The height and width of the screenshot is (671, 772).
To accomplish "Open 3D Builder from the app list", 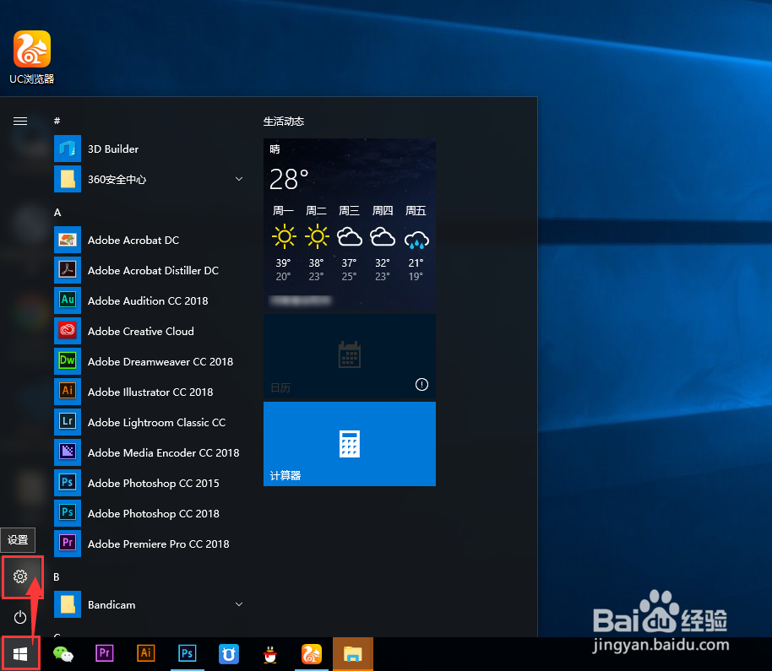I will 115,149.
